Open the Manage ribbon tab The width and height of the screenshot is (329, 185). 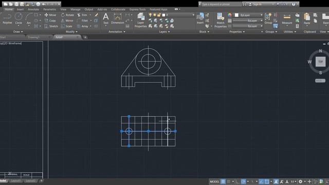point(76,9)
